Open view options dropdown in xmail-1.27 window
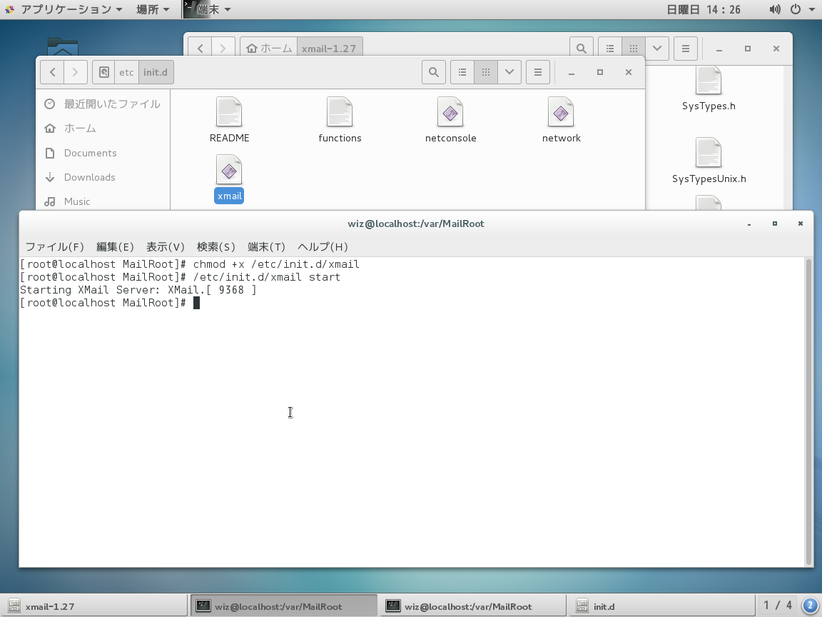Image resolution: width=822 pixels, height=617 pixels. click(657, 49)
